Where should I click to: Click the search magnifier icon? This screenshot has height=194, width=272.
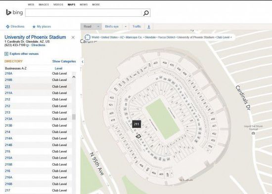coord(146,13)
